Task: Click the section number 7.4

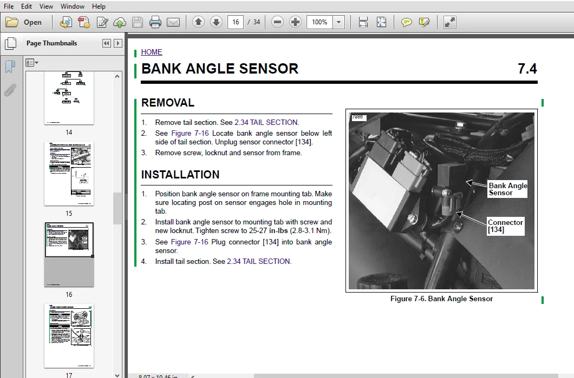Action: (527, 69)
